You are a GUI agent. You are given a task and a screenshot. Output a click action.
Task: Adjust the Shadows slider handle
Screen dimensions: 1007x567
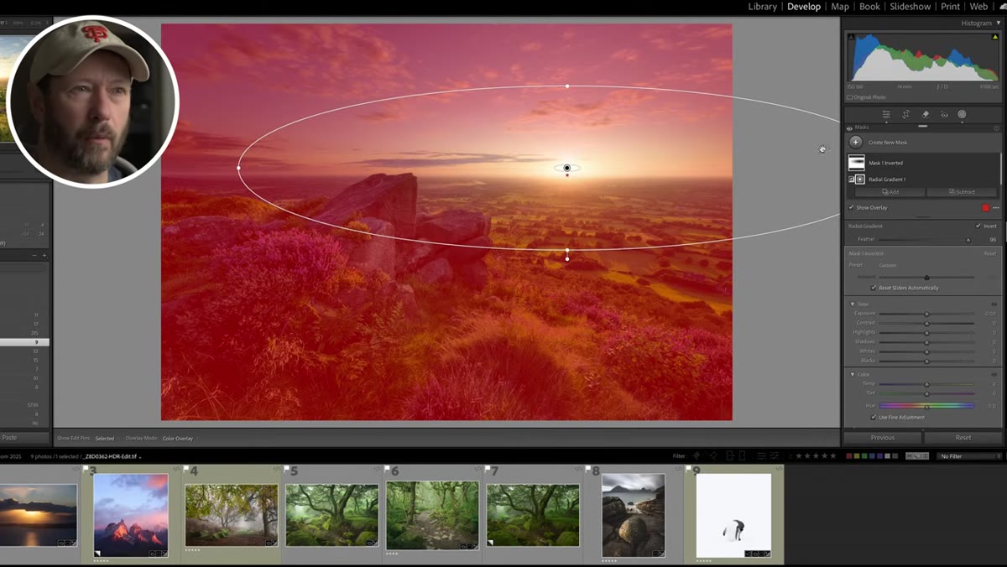(926, 341)
